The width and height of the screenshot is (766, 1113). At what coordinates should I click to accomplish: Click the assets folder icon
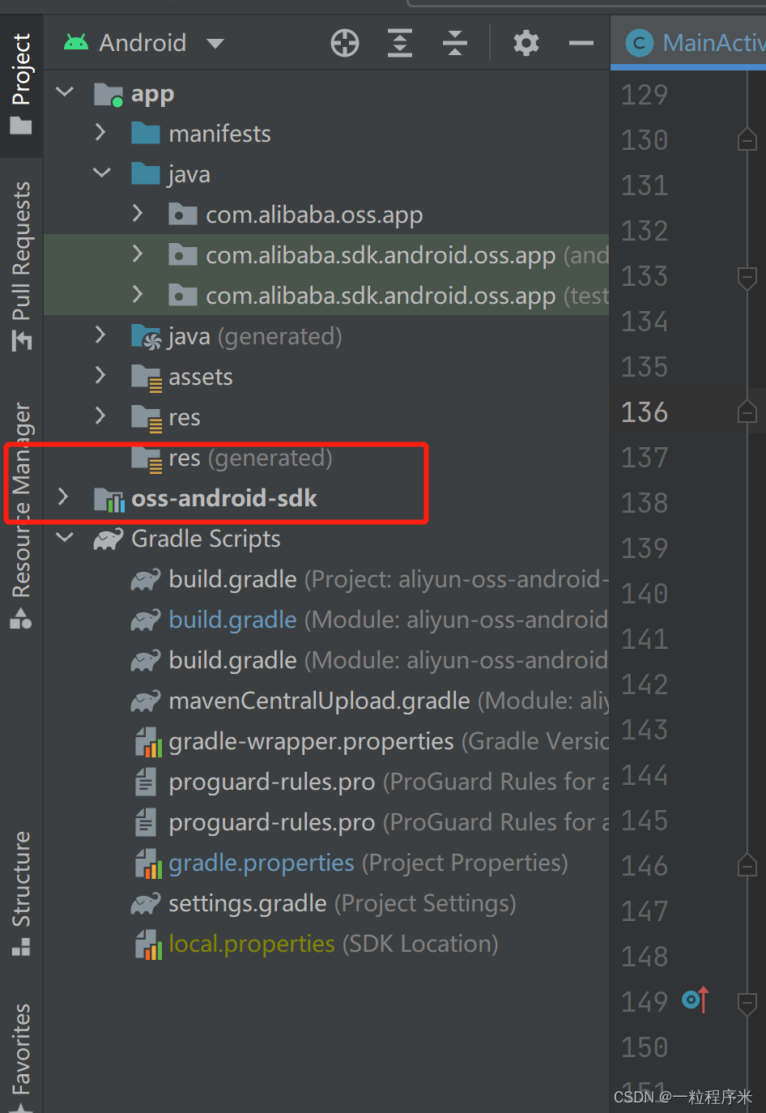147,377
